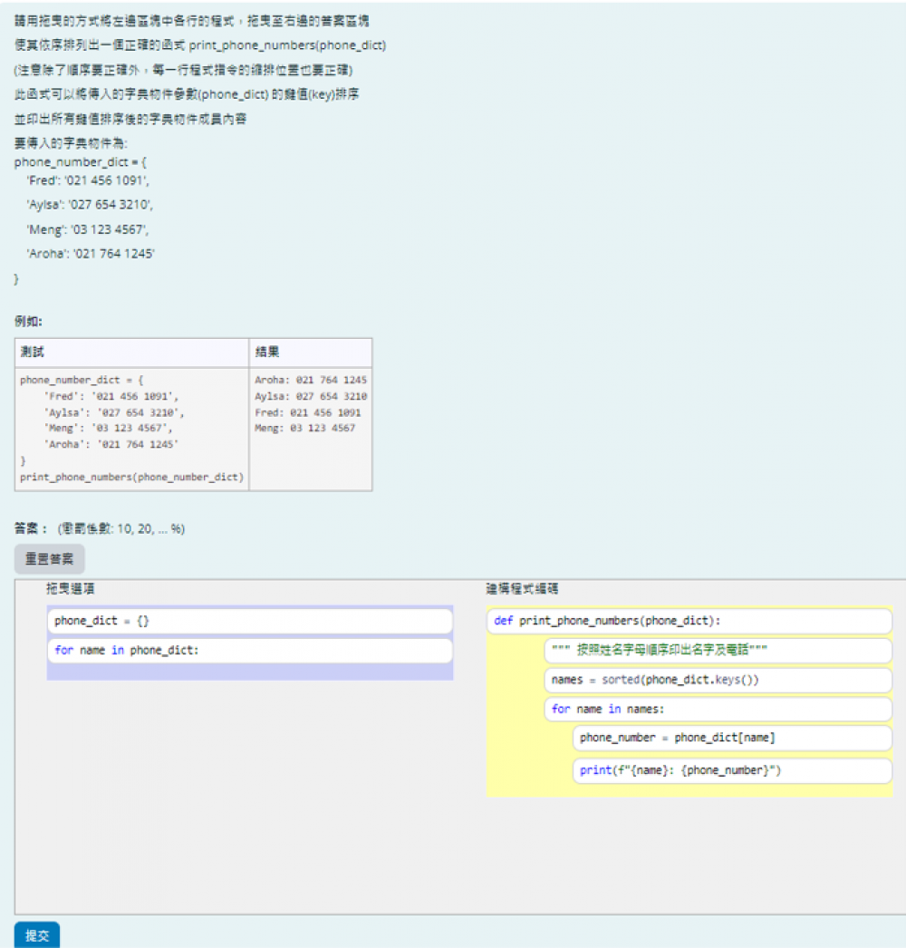906x948 pixels.
Task: Click the 'def print_phone_numbers(phone_dict):' line
Action: [689, 622]
